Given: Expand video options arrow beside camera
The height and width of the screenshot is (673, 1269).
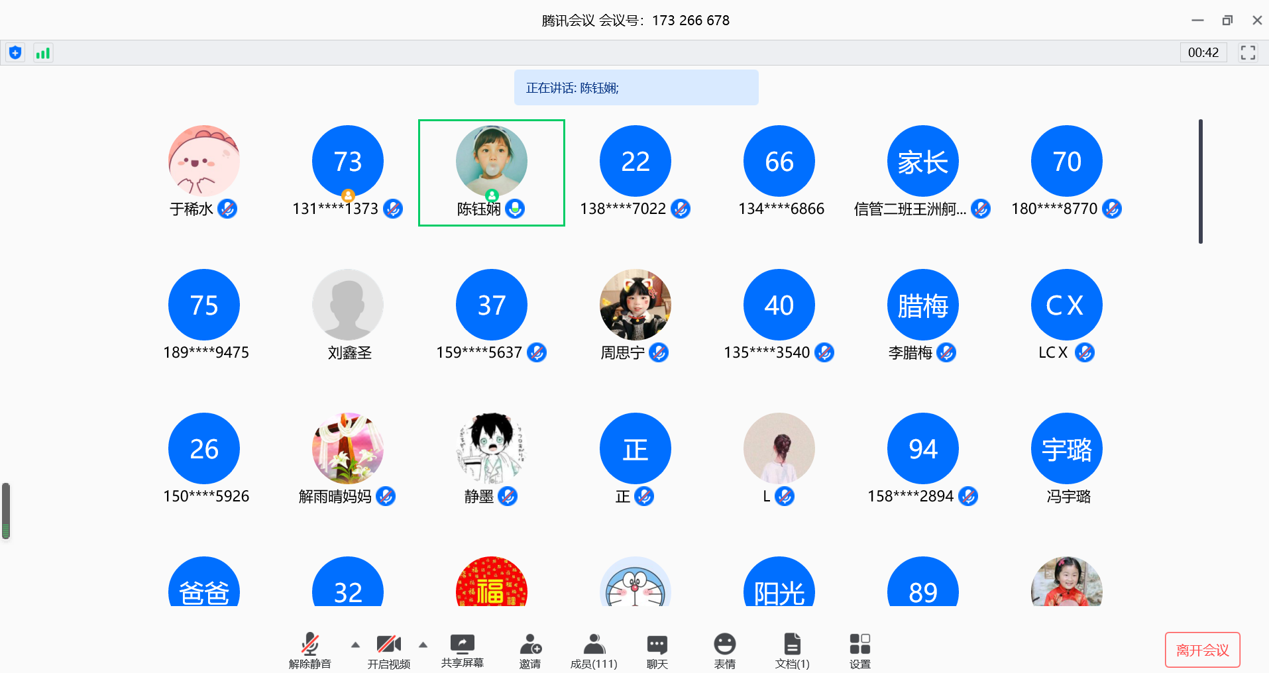Looking at the screenshot, I should pyautogui.click(x=423, y=645).
